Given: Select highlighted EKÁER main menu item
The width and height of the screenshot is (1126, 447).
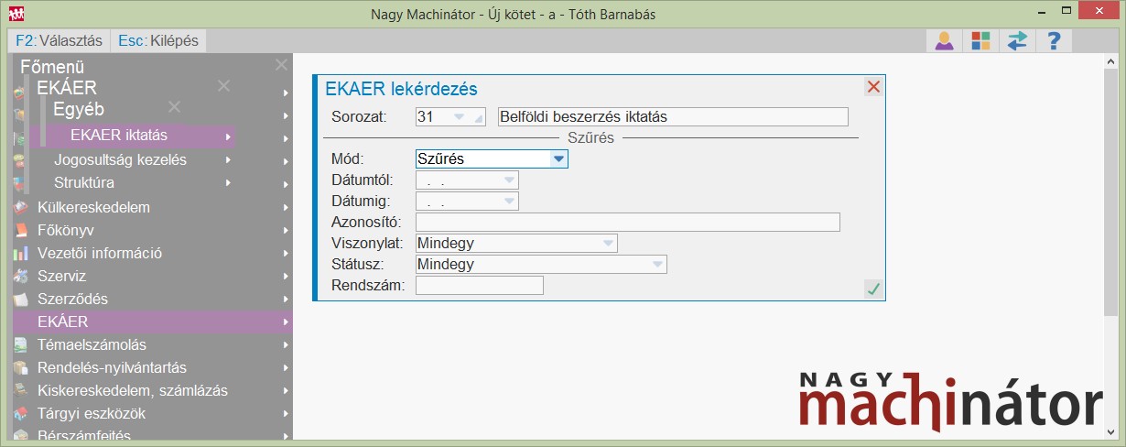Looking at the screenshot, I should point(152,322).
